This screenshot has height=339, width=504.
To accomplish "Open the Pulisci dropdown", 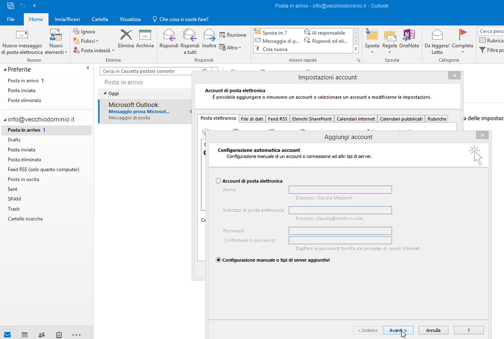I will 86,41.
